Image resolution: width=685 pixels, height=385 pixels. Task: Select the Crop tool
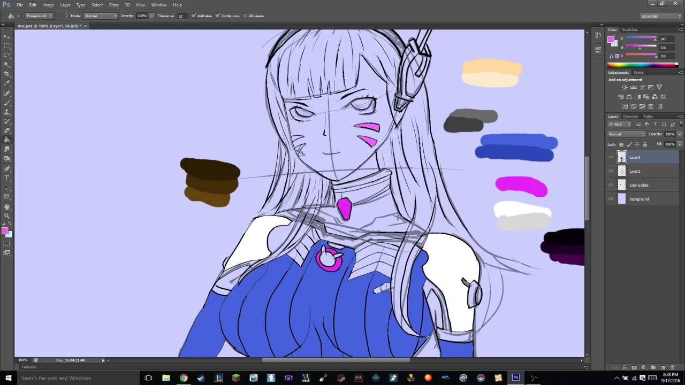click(x=7, y=74)
